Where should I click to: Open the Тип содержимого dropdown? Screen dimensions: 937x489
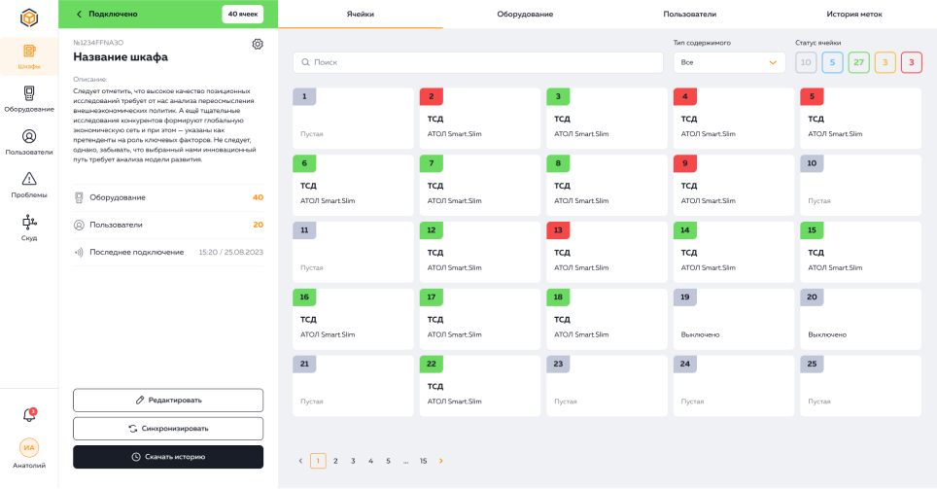[729, 62]
